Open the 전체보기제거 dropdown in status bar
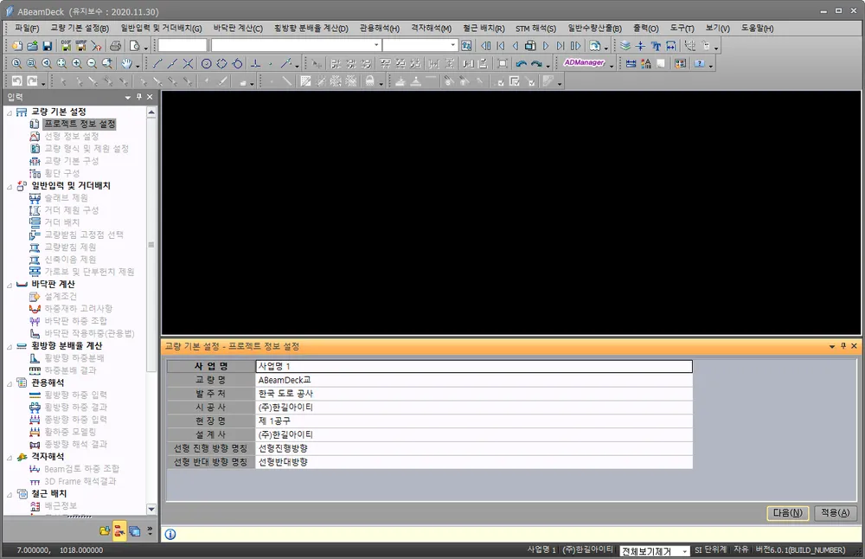 (x=684, y=550)
